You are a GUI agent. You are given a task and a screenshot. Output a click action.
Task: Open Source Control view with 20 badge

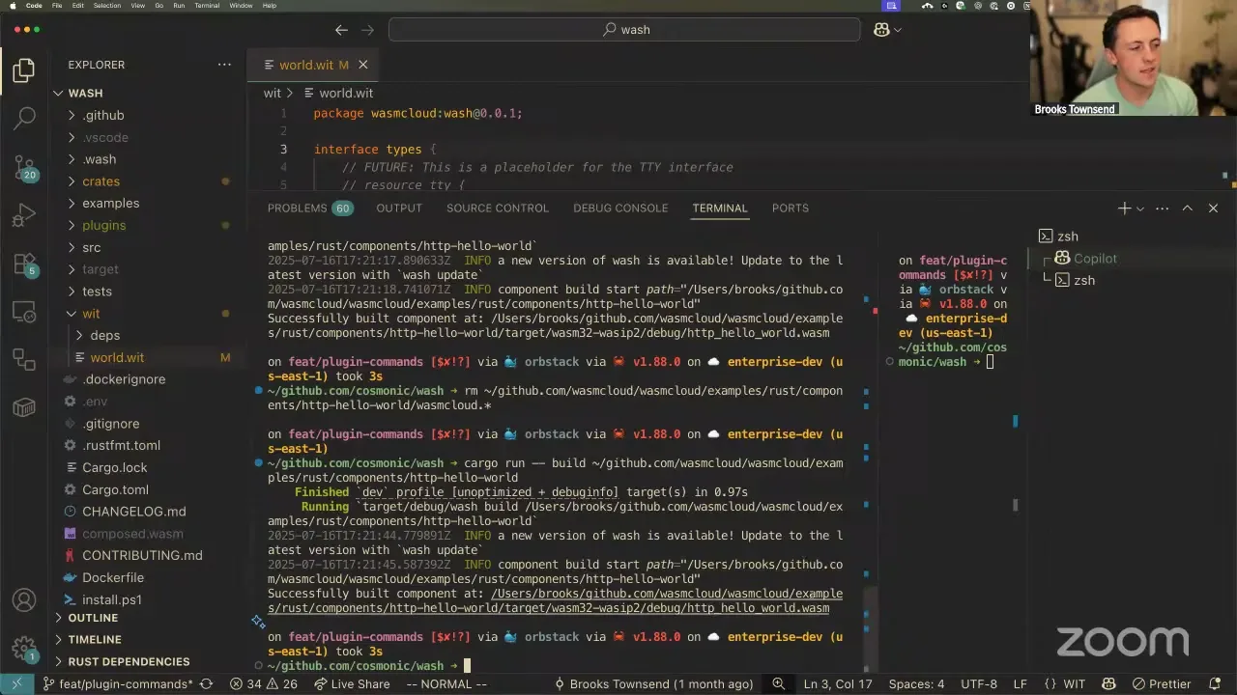click(24, 166)
